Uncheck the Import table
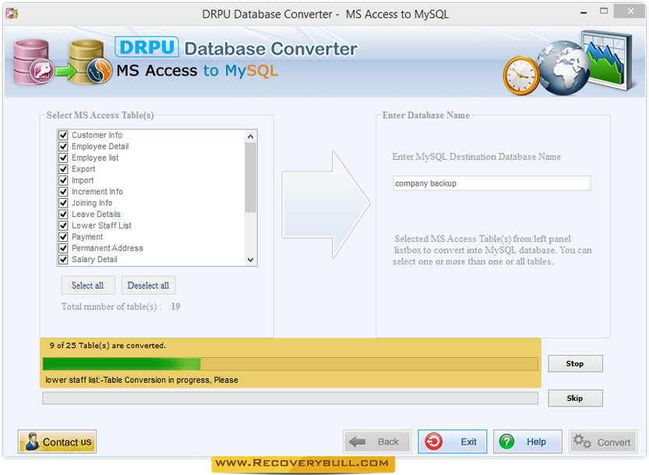The image size is (649, 475). coord(63,180)
